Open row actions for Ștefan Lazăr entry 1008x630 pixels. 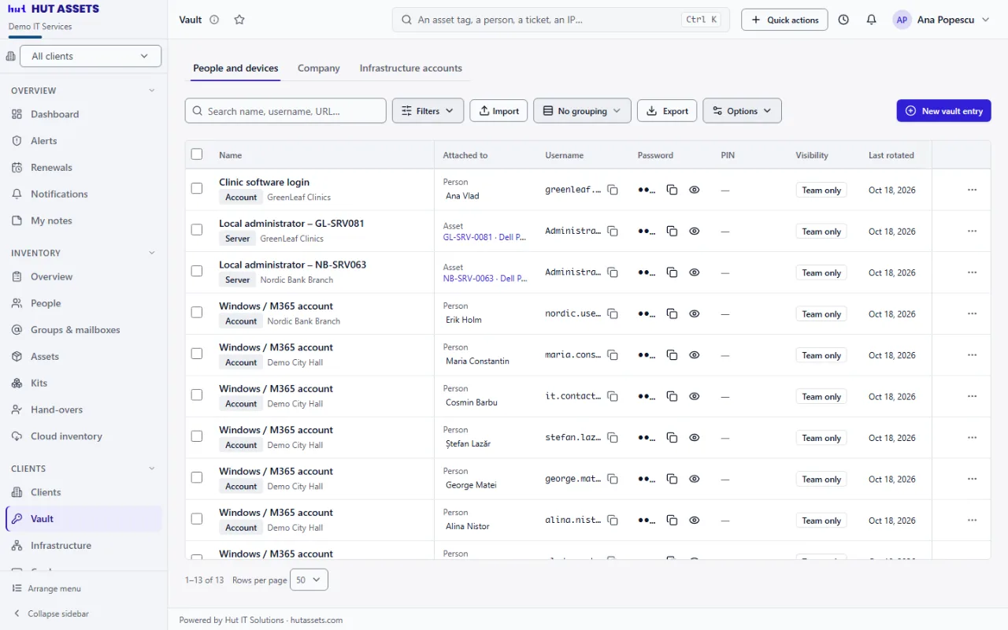coord(972,438)
